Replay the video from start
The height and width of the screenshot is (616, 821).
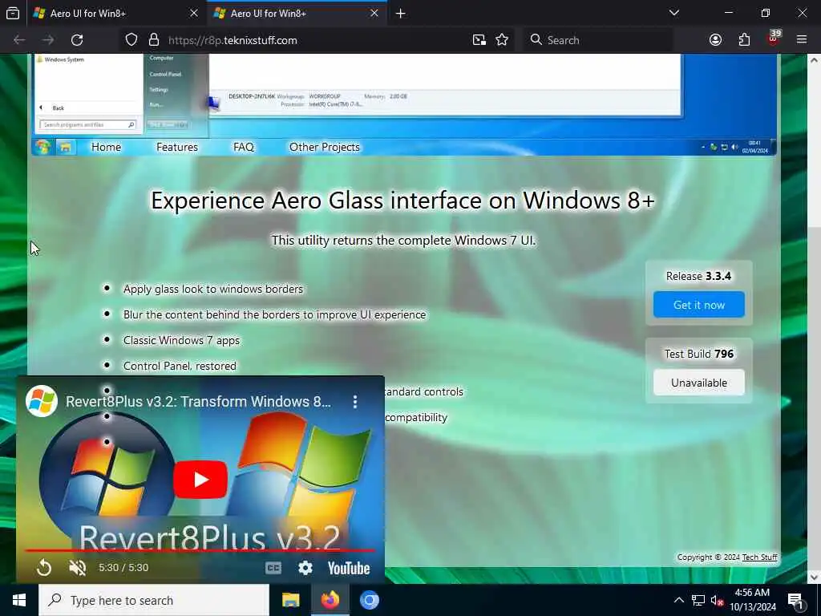[x=44, y=568]
